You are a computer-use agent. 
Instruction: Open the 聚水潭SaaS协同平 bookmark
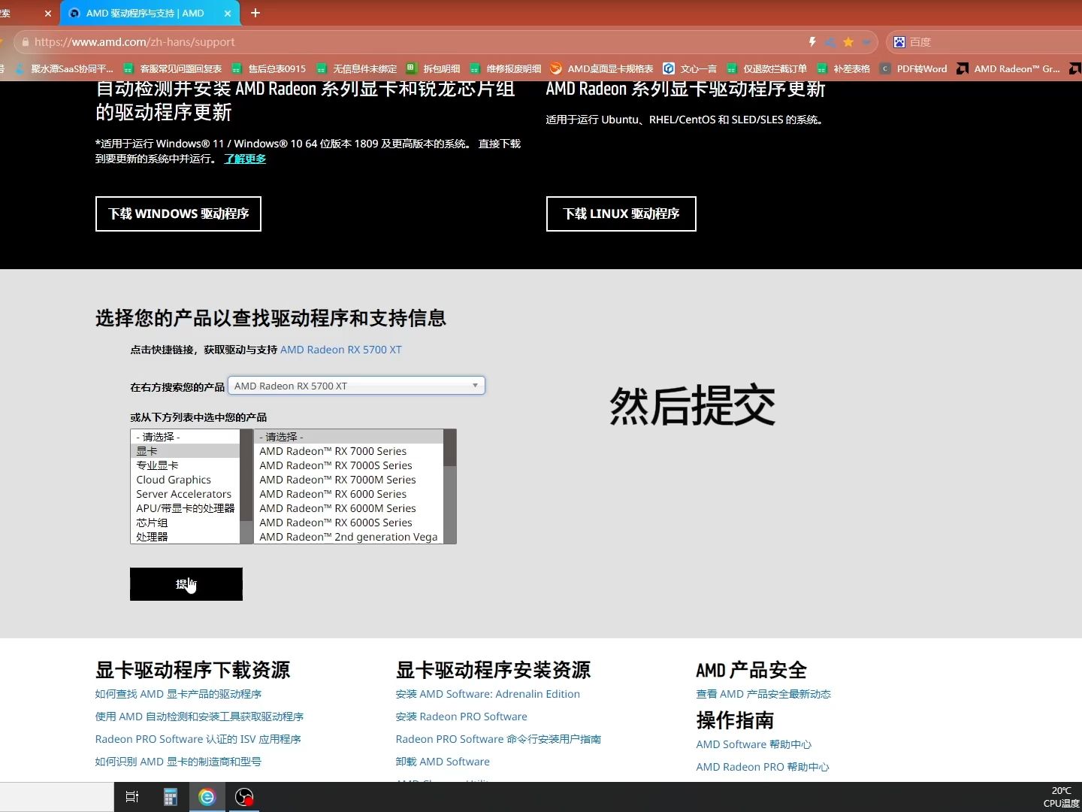[x=65, y=68]
